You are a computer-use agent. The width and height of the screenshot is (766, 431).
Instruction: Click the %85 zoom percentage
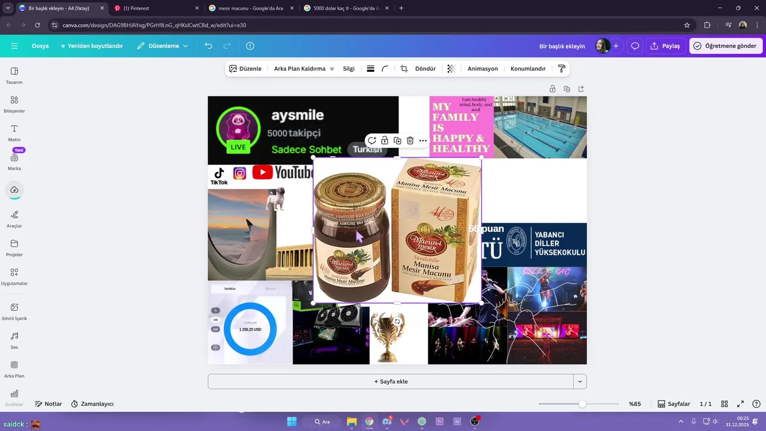(635, 404)
